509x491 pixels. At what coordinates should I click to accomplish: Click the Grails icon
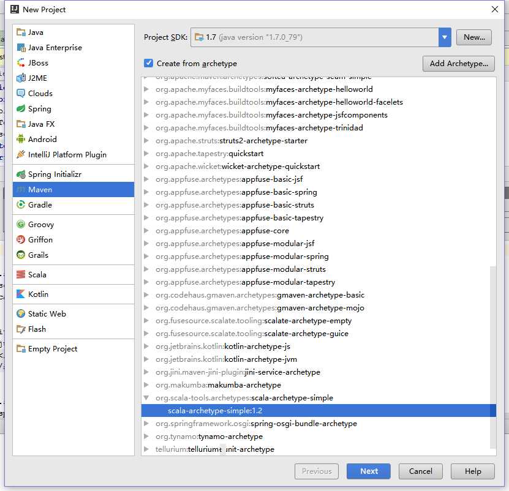pyautogui.click(x=21, y=255)
